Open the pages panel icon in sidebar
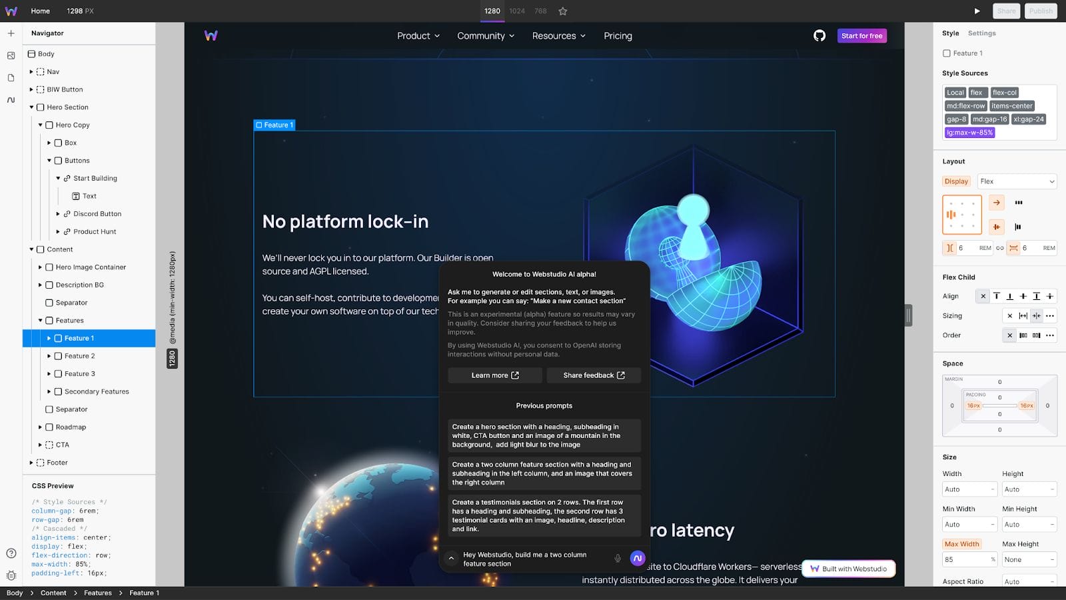Screen dimensions: 1066x600 tap(11, 78)
